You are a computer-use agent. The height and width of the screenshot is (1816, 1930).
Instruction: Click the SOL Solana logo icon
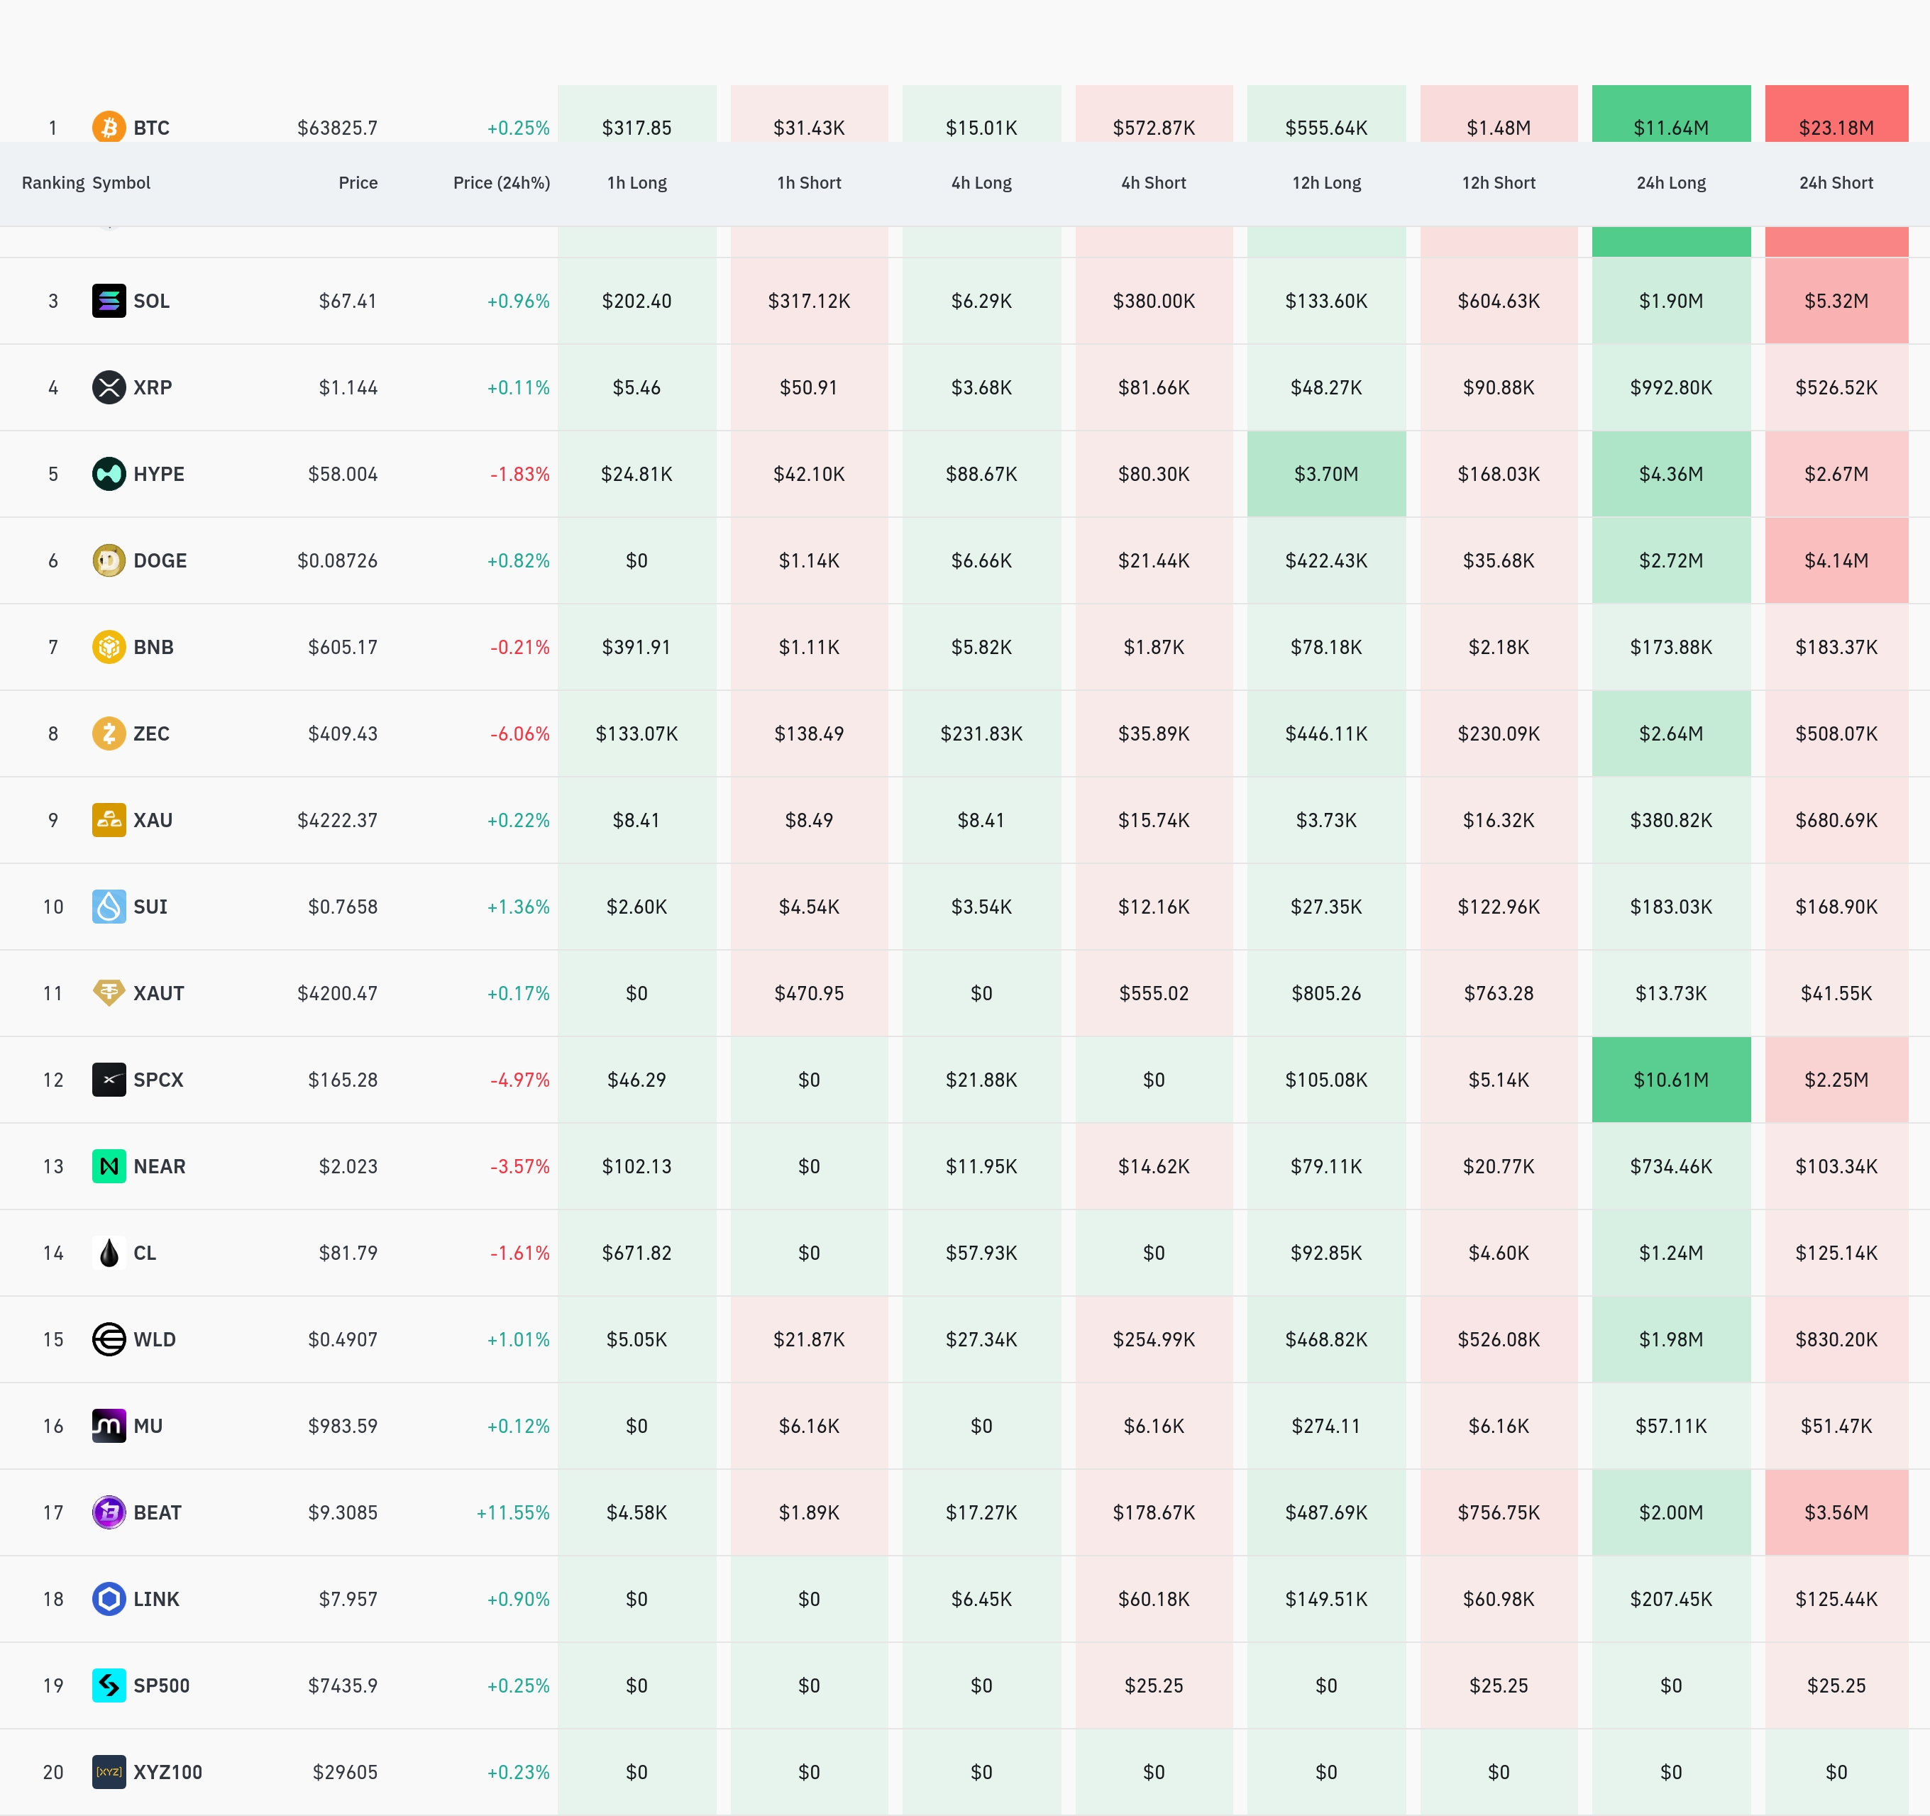click(109, 301)
